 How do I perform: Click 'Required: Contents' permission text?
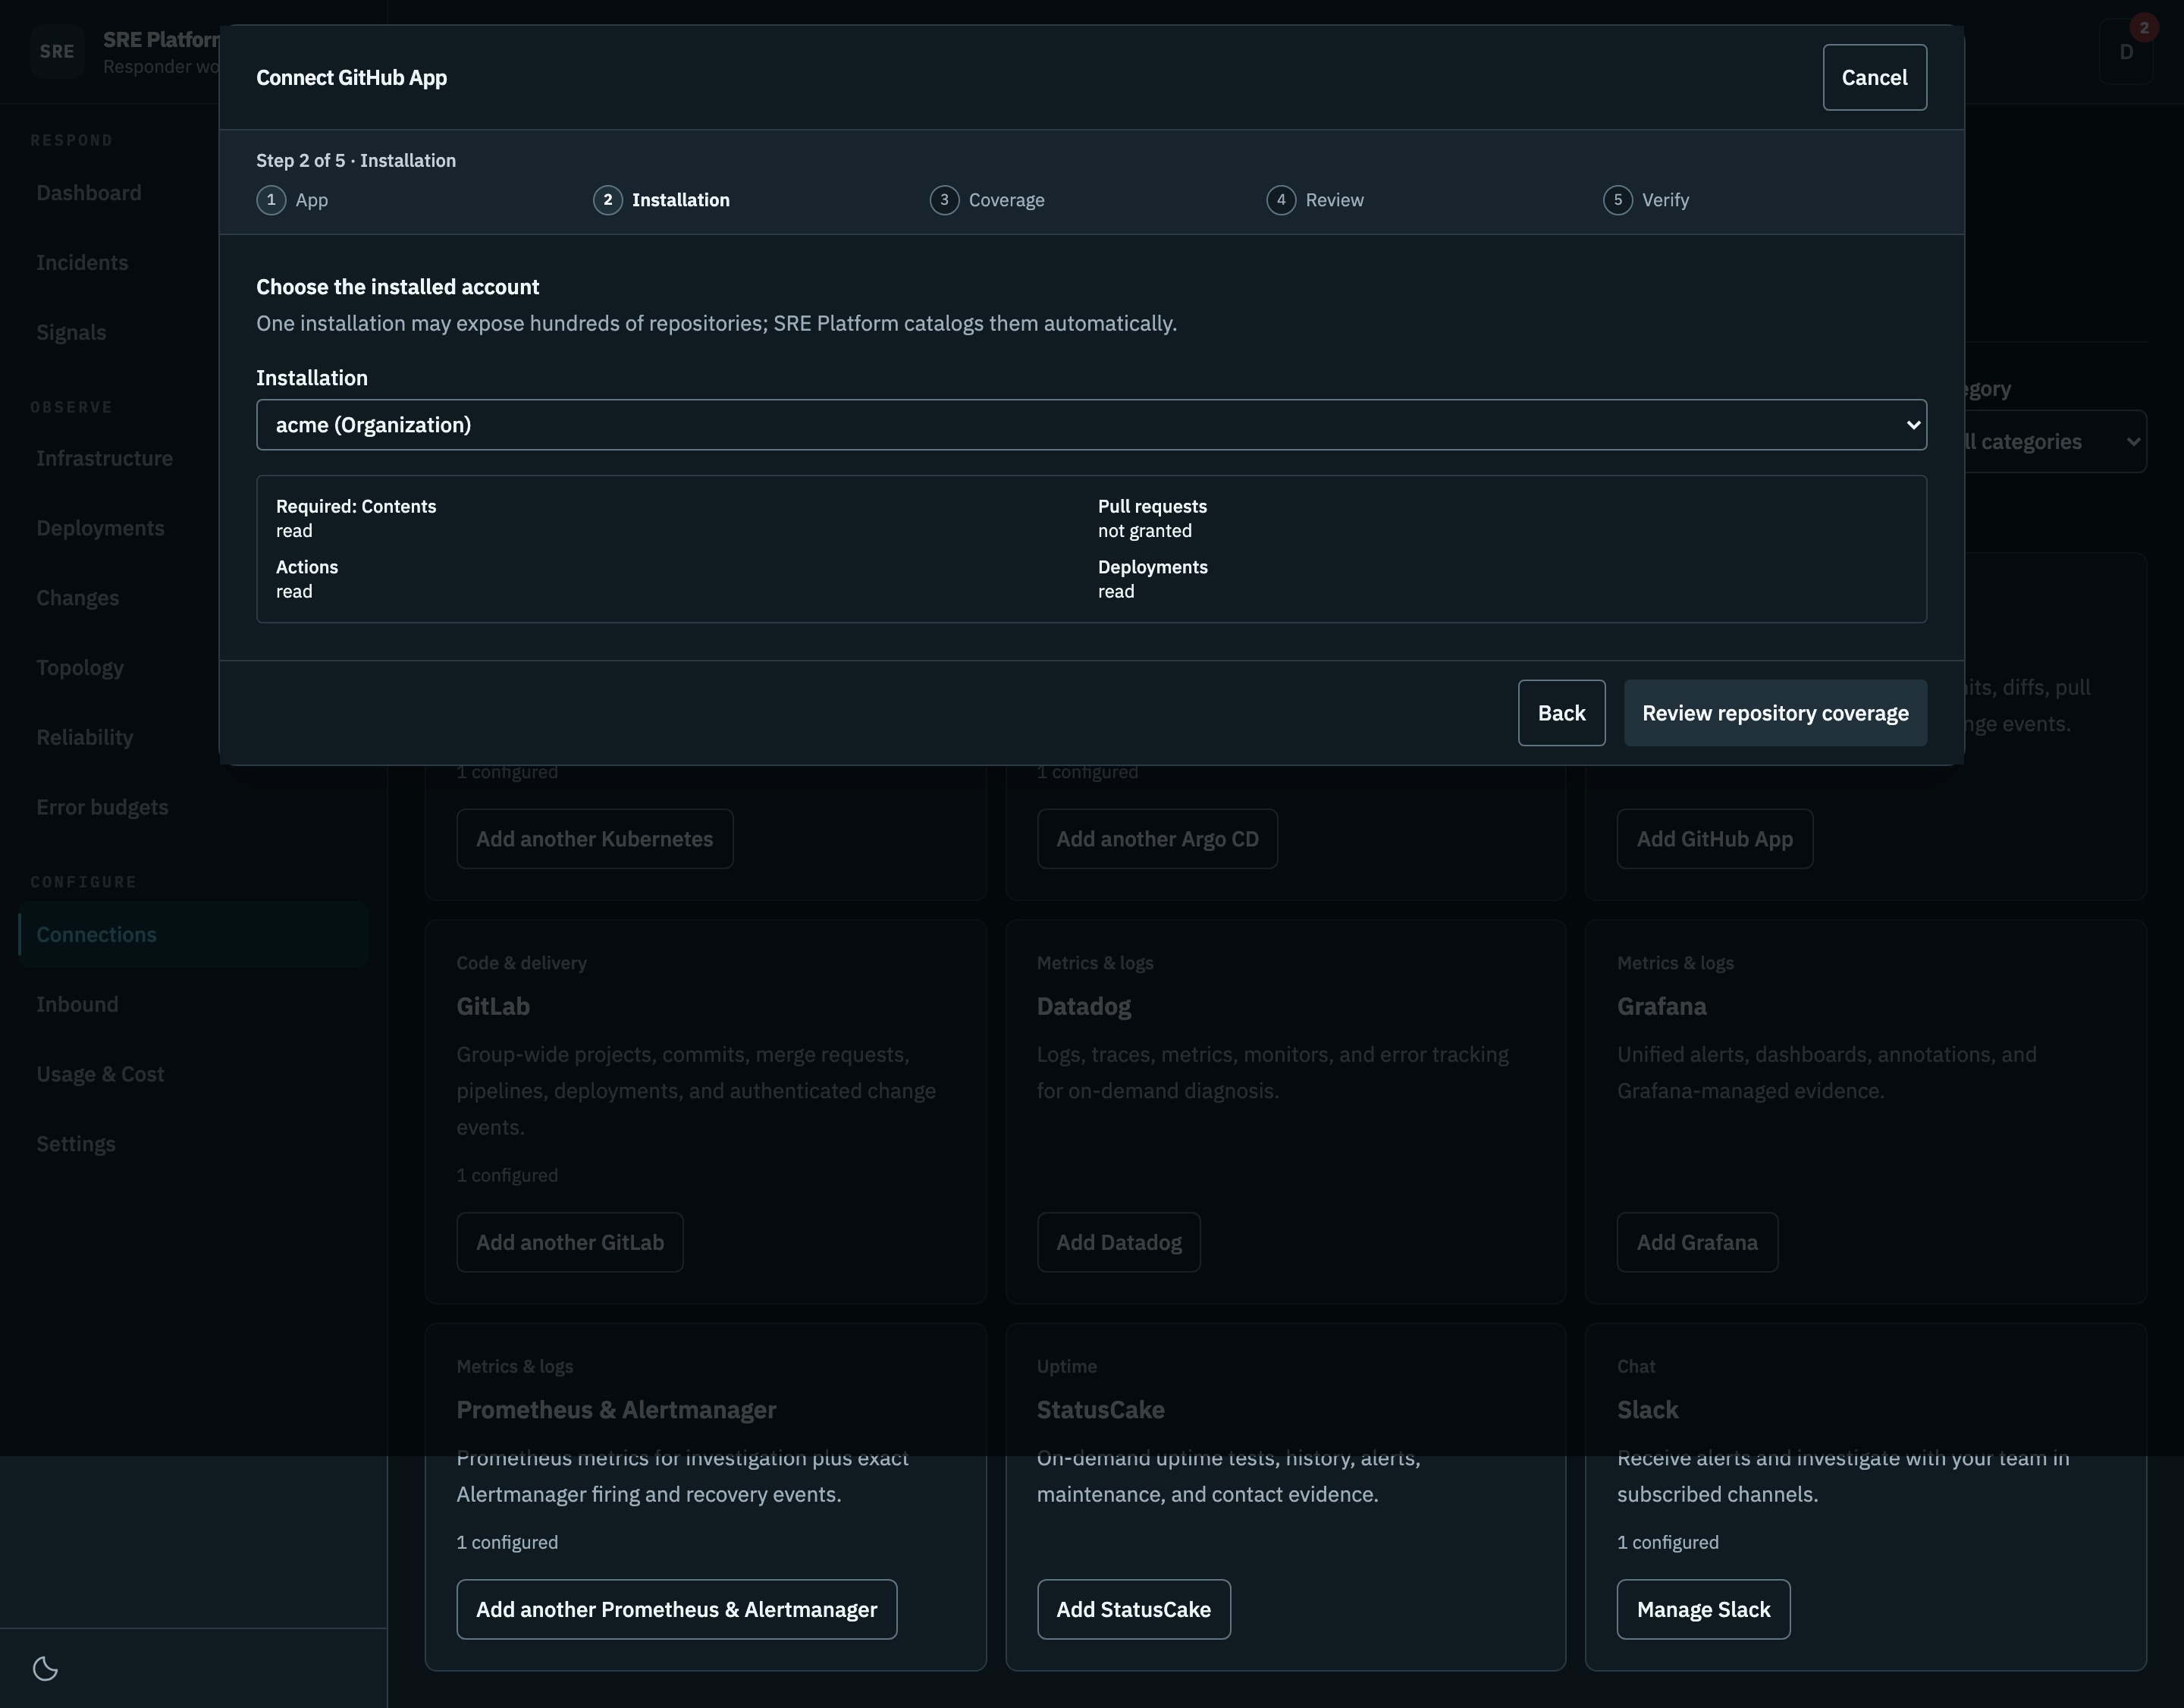[x=356, y=507]
